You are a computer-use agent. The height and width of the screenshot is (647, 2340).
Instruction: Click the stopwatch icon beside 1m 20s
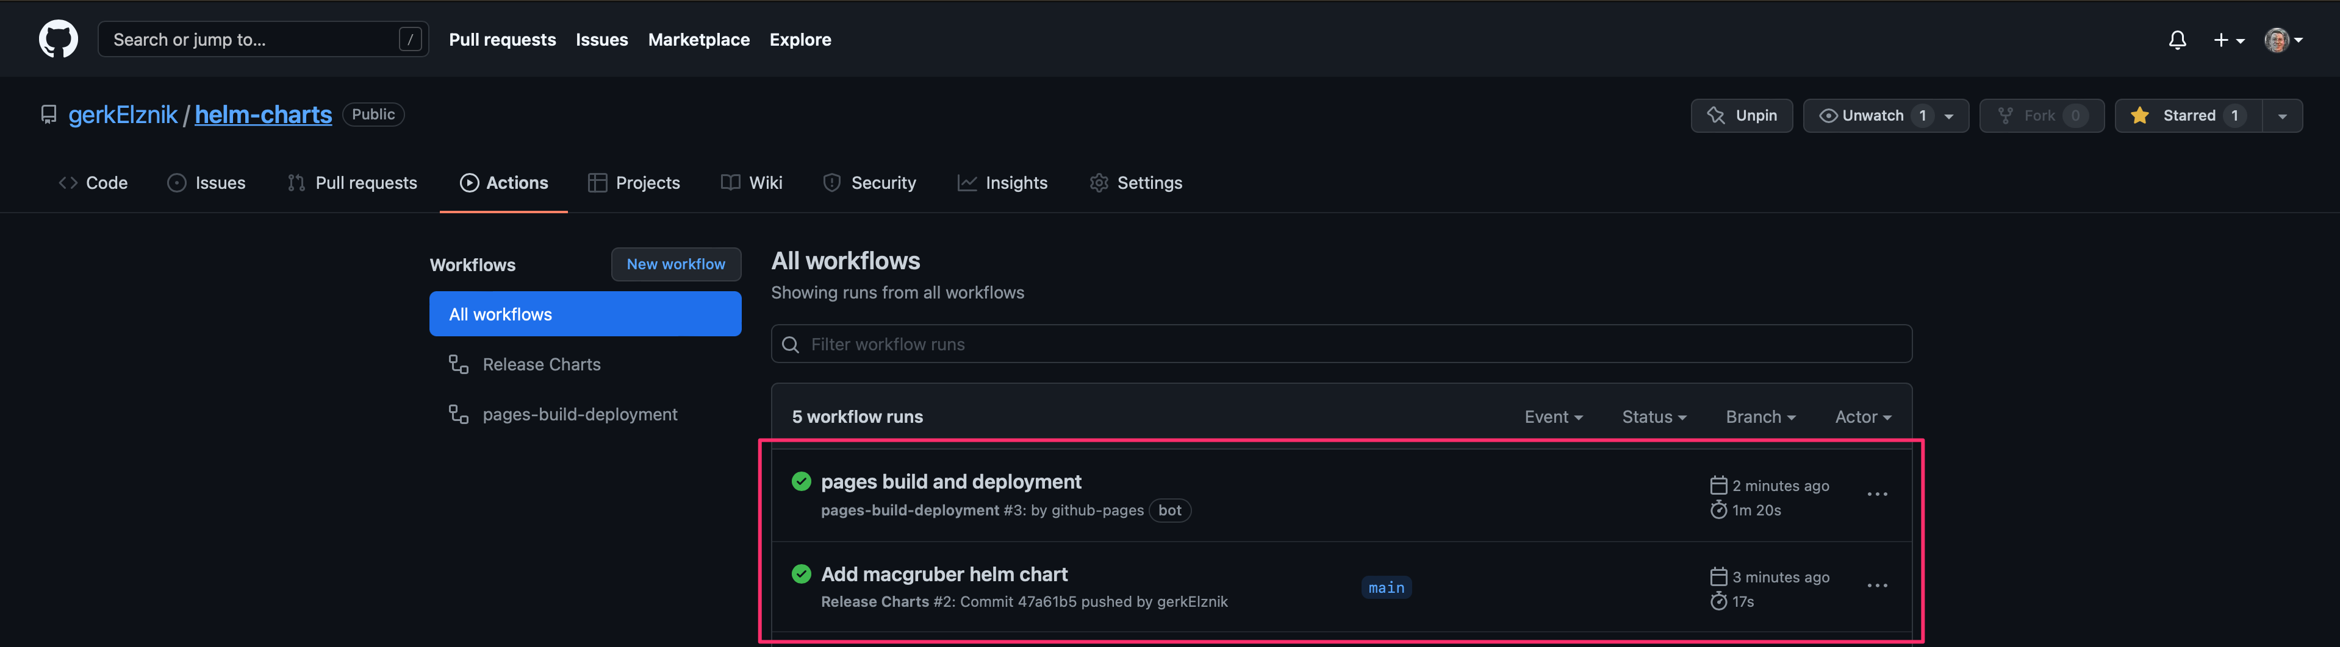1718,509
